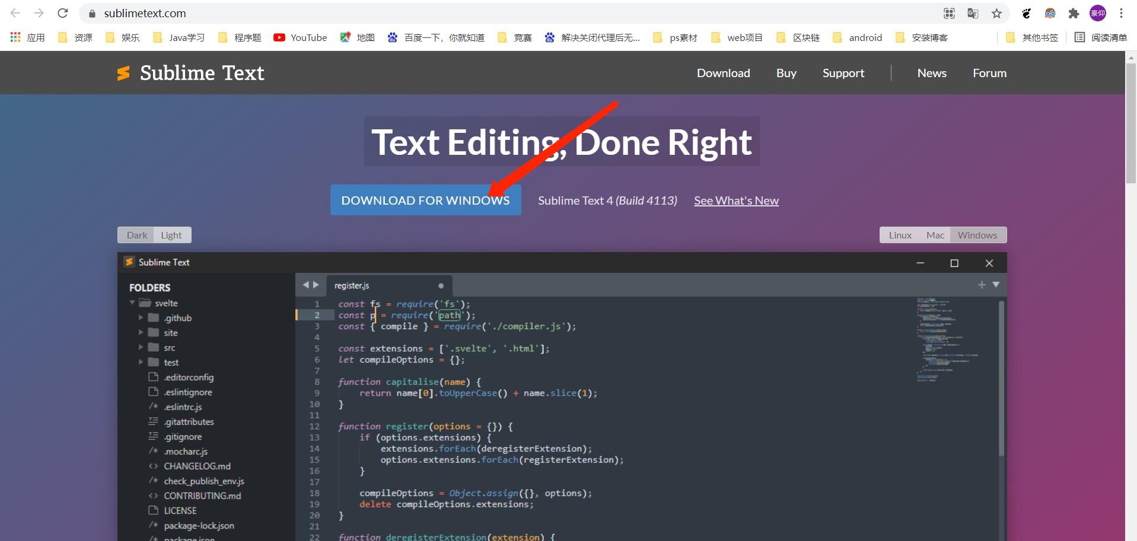Select the Mac platform preview

[935, 235]
